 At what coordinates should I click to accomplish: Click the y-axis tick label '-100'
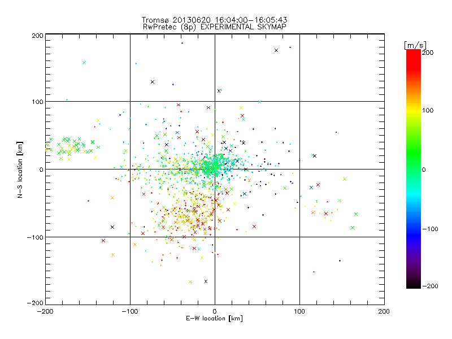(35, 237)
